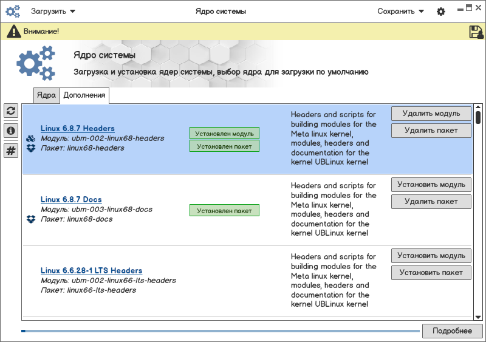Open the Linux 6.8.7 Docs link

(x=71, y=199)
